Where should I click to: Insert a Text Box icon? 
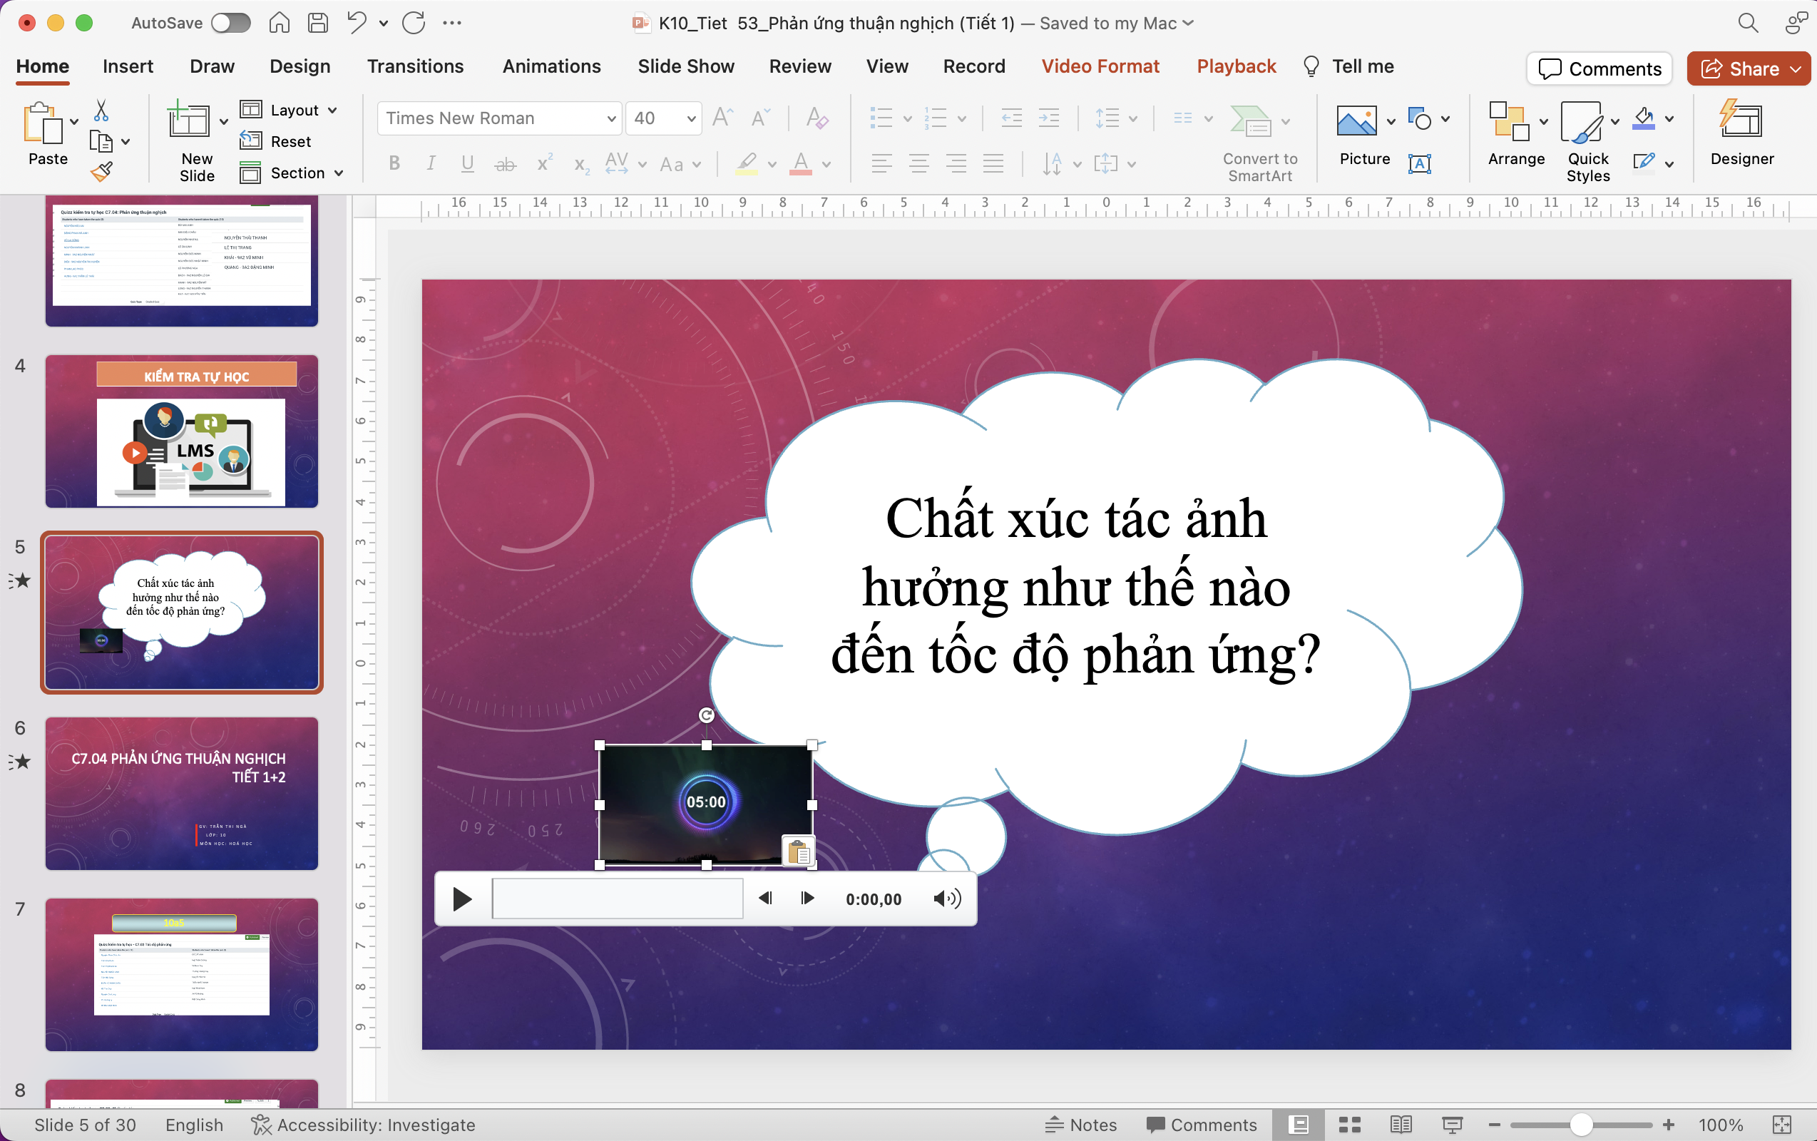(1419, 163)
